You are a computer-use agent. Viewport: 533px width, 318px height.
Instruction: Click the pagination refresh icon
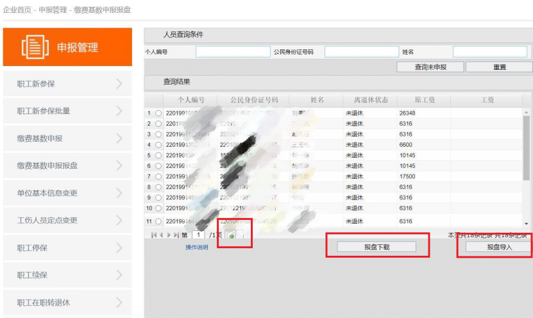click(231, 235)
